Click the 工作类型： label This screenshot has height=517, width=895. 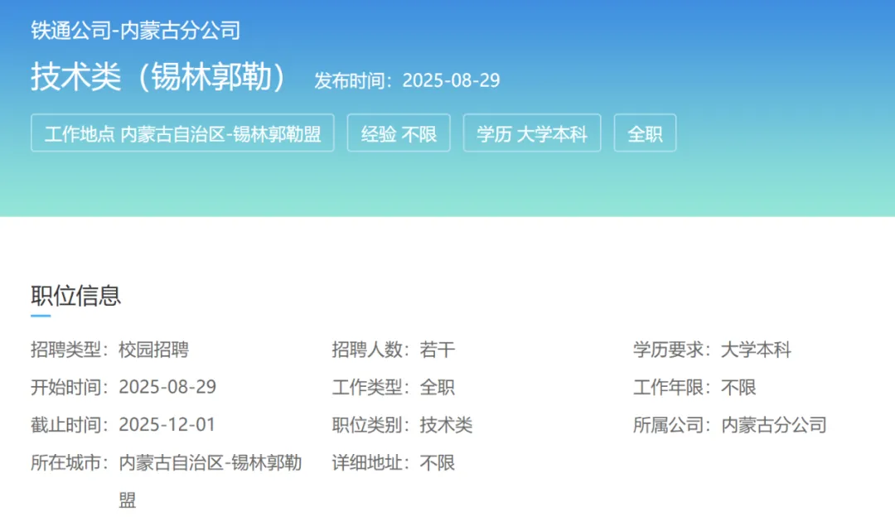point(371,387)
